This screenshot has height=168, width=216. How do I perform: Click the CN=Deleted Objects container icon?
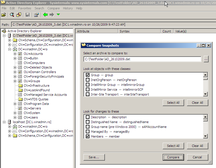tap(20, 67)
